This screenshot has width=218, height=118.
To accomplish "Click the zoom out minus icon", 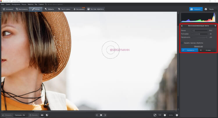I will point(165,115).
